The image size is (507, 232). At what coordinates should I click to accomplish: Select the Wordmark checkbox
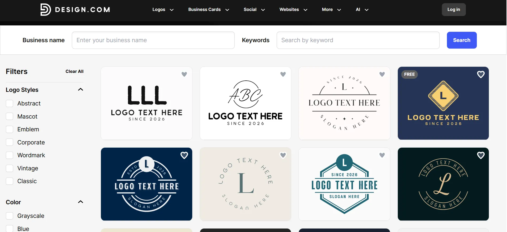point(10,155)
